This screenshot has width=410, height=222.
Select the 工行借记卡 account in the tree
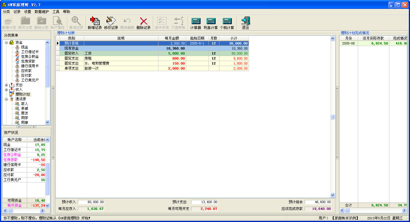click(30, 52)
